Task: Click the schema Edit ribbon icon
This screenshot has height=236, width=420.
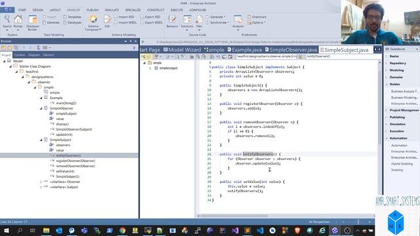Action: pos(107,22)
